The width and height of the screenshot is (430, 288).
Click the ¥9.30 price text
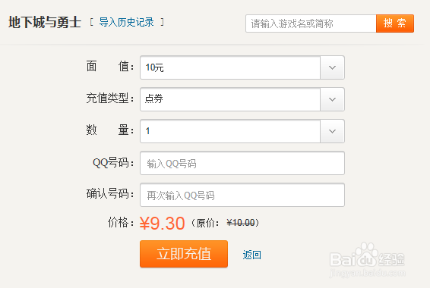(x=162, y=223)
